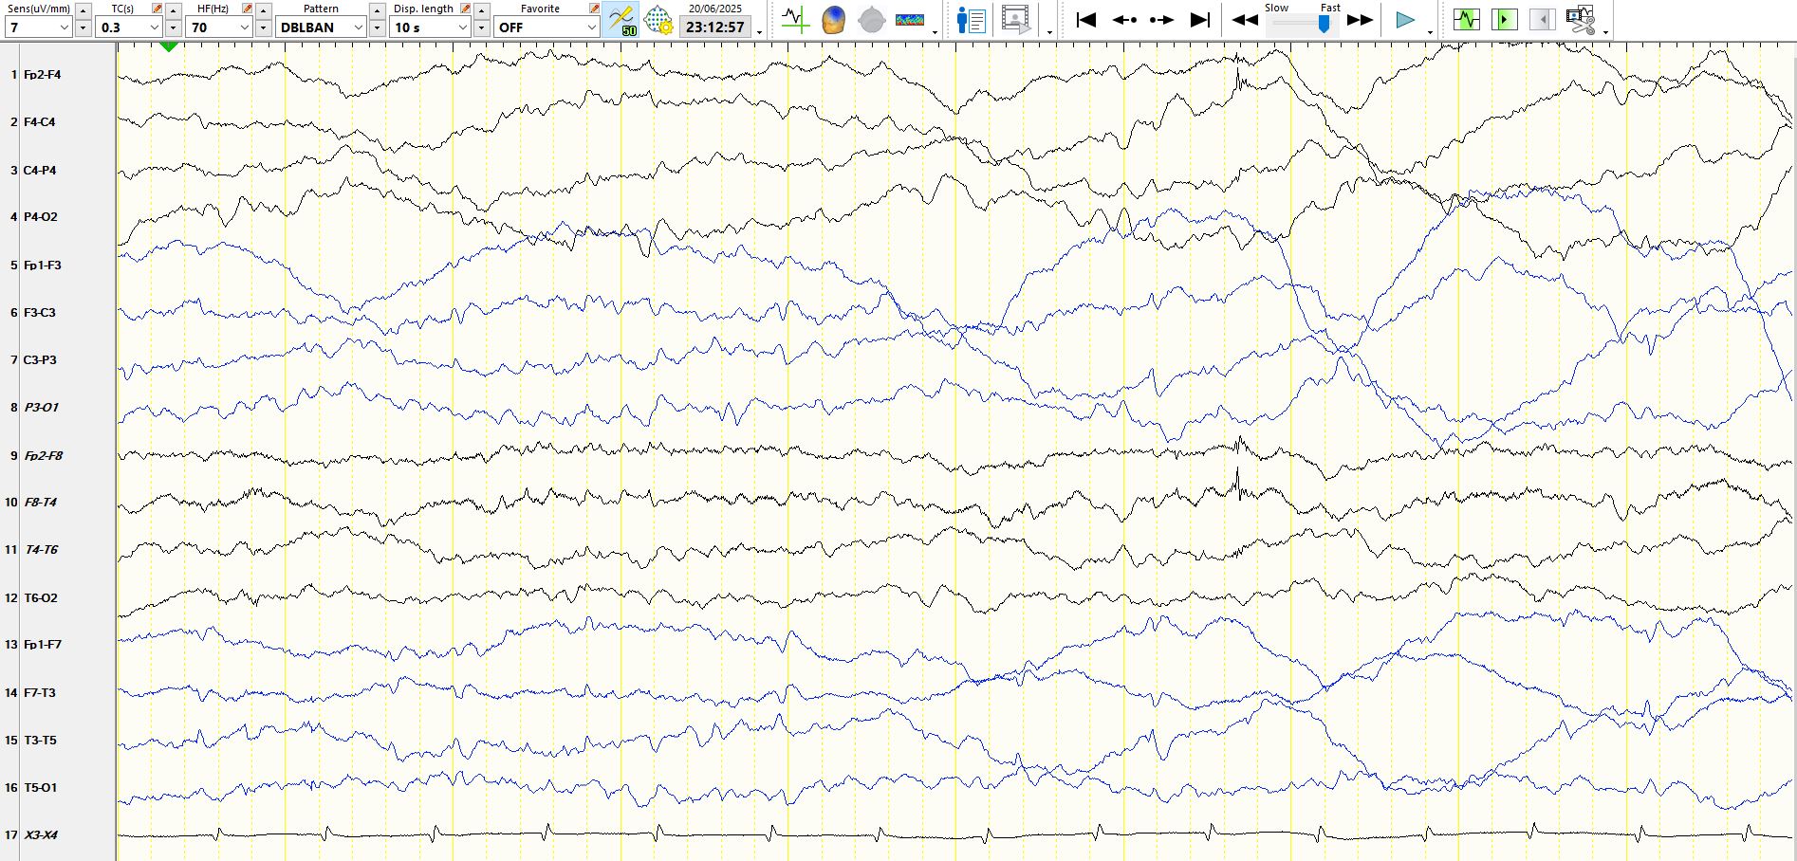
Task: Click the TC(s) up stepper arrow
Action: 174,9
